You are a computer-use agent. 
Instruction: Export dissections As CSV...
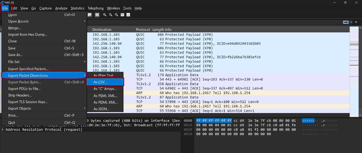[105, 82]
